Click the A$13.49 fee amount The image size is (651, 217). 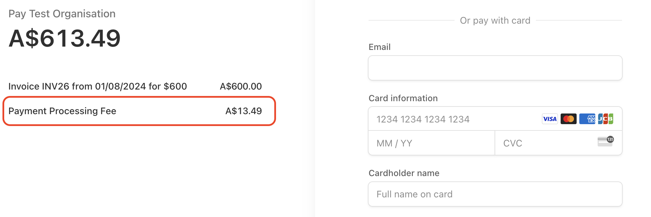click(x=243, y=111)
